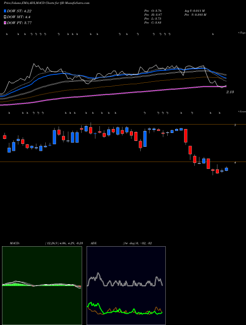Click the white DOW MT legend swatch
246x325 pixels.
(x=5, y=17)
